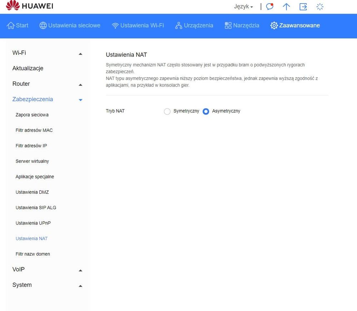Click the Ustawienia NAT page title
The image size is (357, 311).
click(127, 55)
